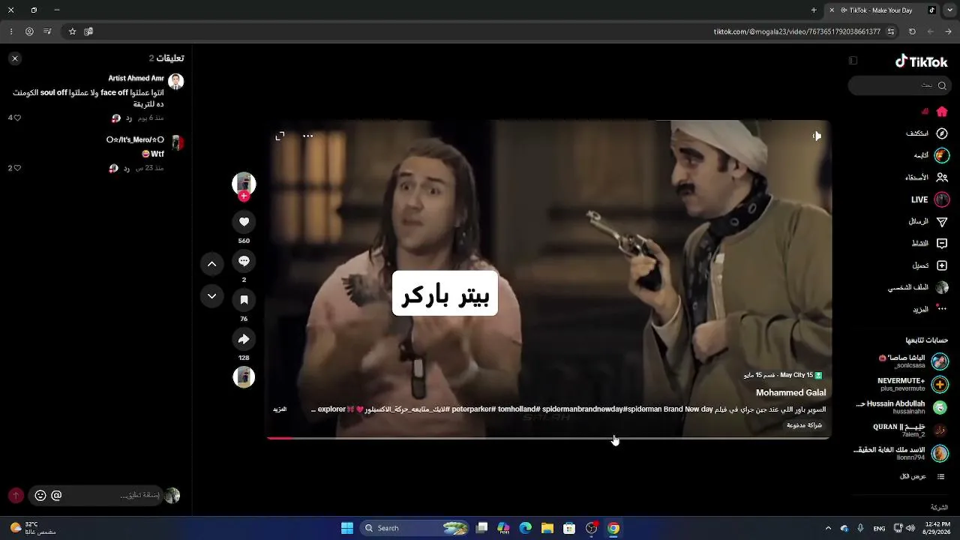Toggle video sound with the speaker icon
Viewport: 960px width, 540px height.
817,136
